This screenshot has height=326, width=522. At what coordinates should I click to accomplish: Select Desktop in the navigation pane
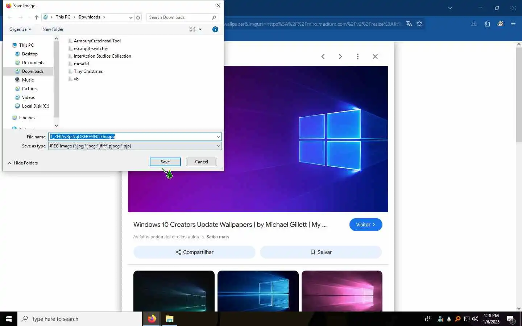pos(30,54)
